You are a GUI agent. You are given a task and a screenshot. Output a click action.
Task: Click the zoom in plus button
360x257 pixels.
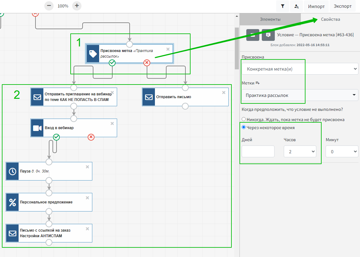pyautogui.click(x=77, y=6)
